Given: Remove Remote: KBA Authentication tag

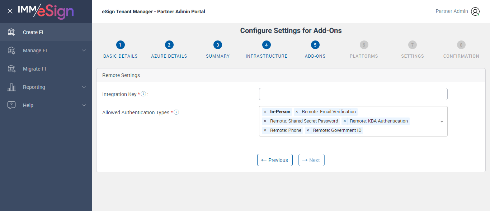Looking at the screenshot, I should [345, 121].
